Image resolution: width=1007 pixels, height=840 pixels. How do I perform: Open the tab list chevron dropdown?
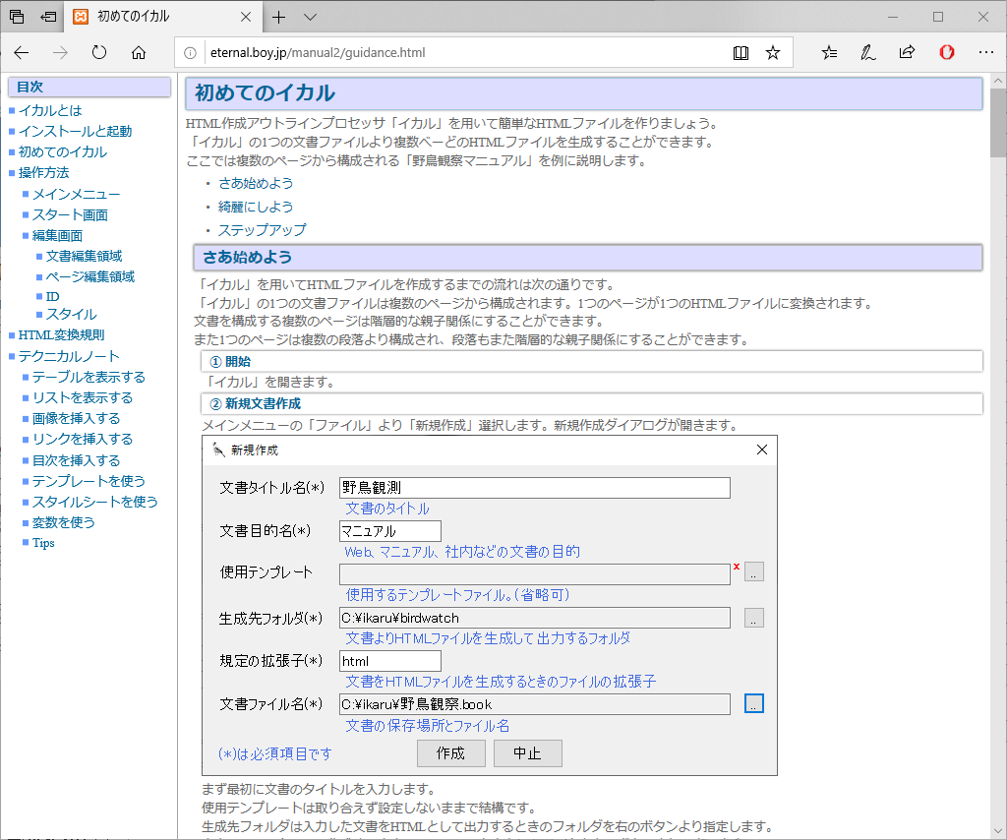(x=310, y=17)
